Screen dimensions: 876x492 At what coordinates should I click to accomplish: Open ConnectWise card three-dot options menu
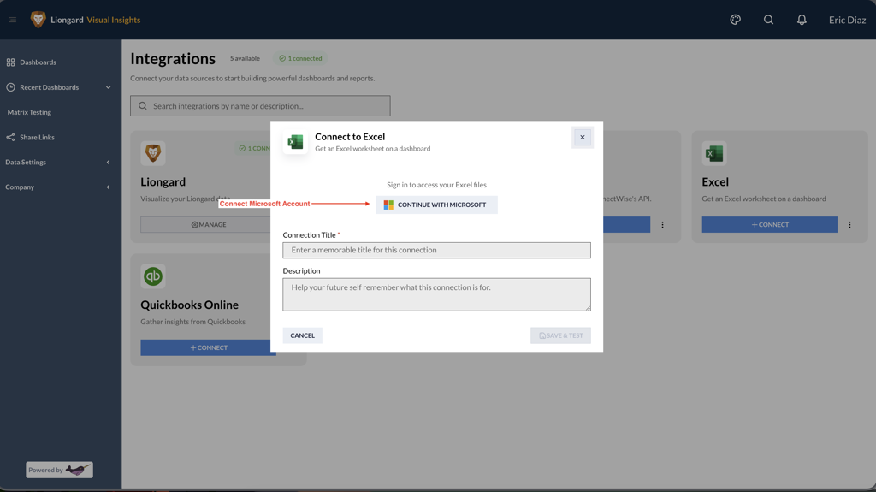pos(663,225)
